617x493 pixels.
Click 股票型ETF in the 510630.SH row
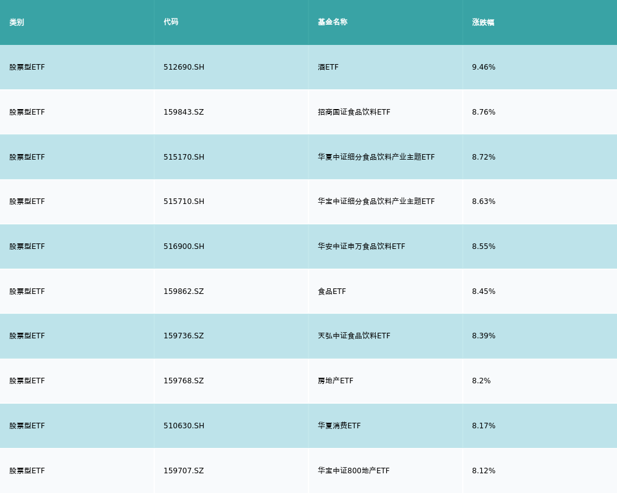27,426
